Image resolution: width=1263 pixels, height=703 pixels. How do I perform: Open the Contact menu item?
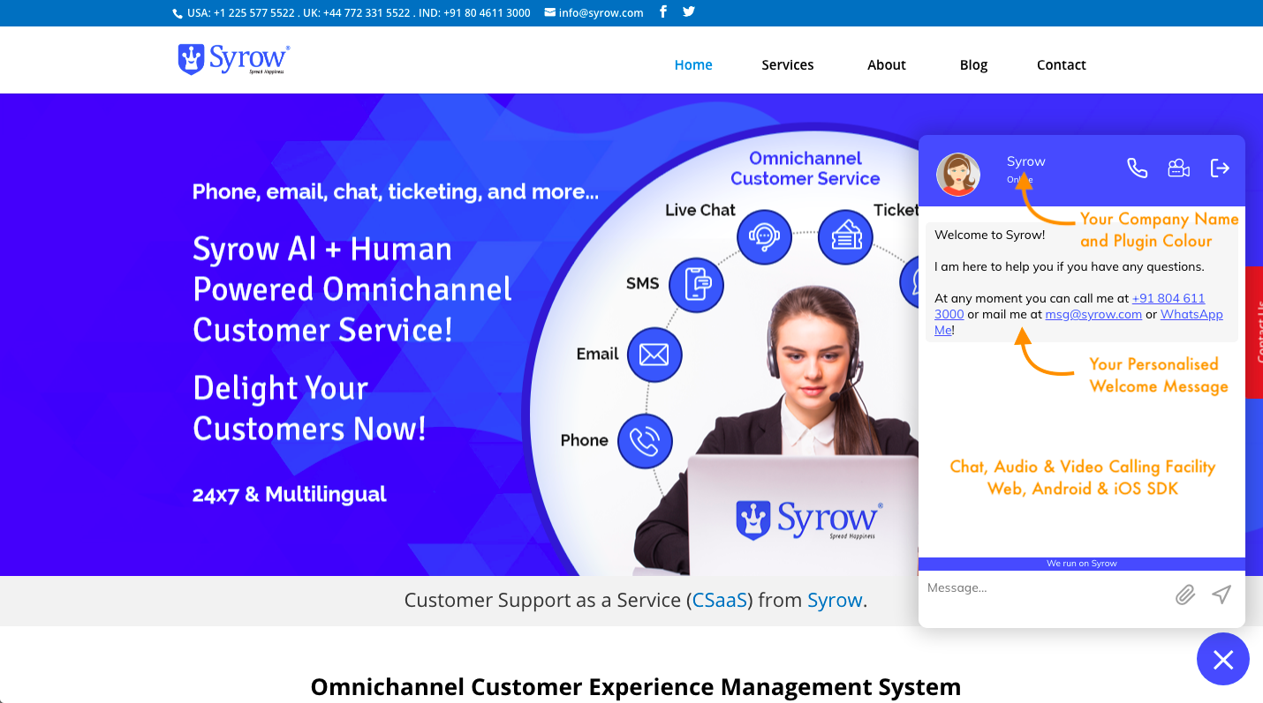pyautogui.click(x=1062, y=64)
